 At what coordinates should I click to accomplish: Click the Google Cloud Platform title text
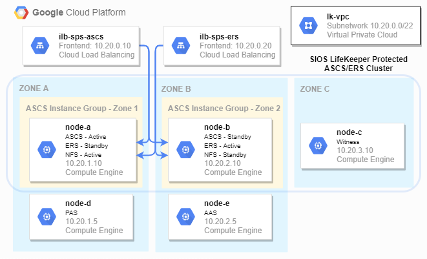point(79,13)
